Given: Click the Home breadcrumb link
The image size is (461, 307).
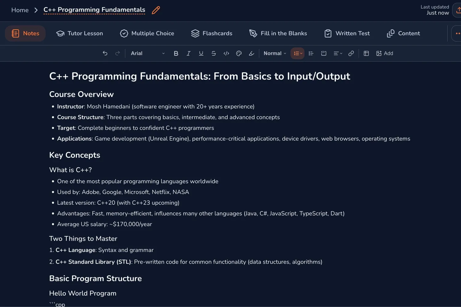Looking at the screenshot, I should click(20, 10).
